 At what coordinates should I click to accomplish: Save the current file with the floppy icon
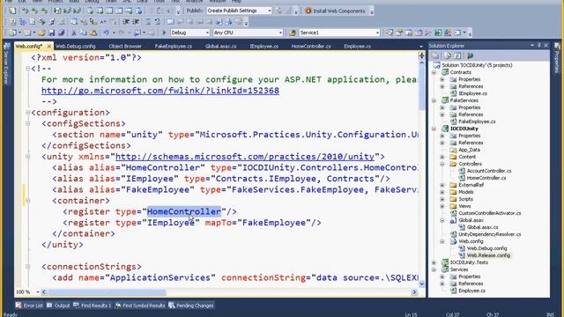pyautogui.click(x=51, y=33)
